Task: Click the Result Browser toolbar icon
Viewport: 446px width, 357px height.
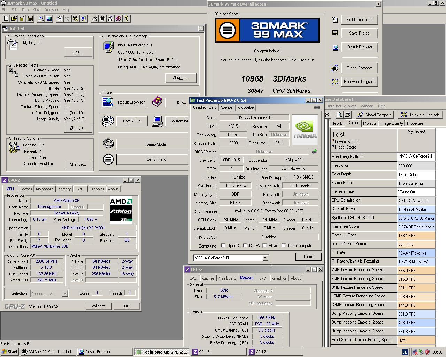Action: tap(49, 18)
